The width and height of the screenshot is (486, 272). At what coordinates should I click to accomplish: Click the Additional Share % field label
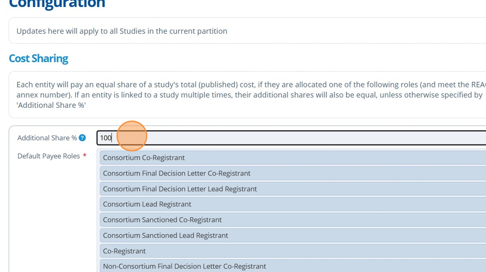(x=47, y=138)
